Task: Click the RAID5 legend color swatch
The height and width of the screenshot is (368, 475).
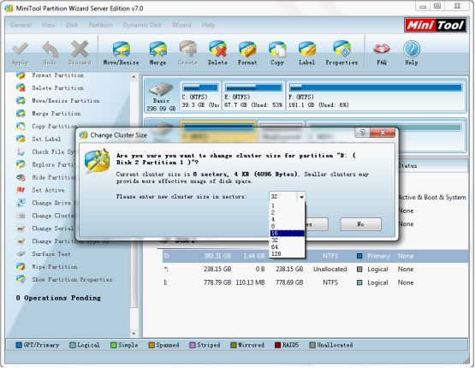Action: click(x=278, y=345)
